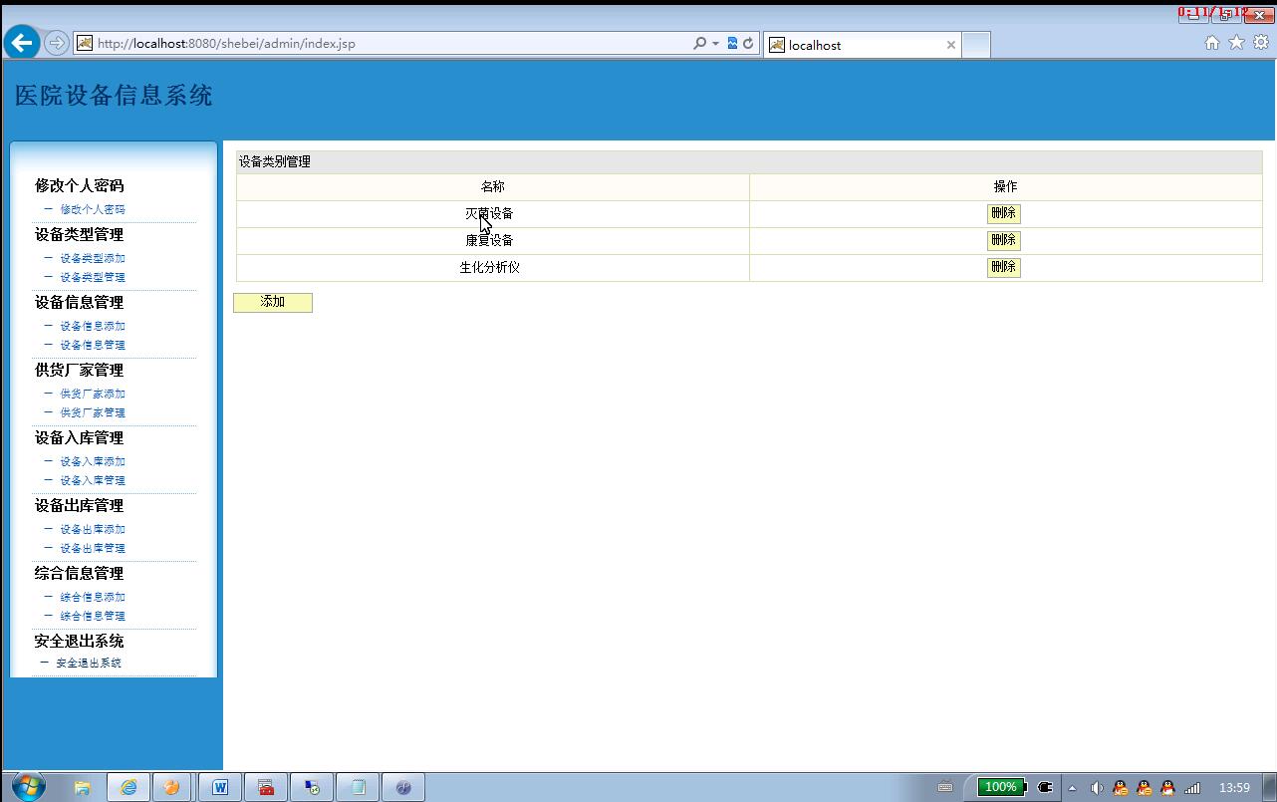1277x802 pixels.
Task: Open the 设备类型添加 link
Action: click(x=93, y=258)
